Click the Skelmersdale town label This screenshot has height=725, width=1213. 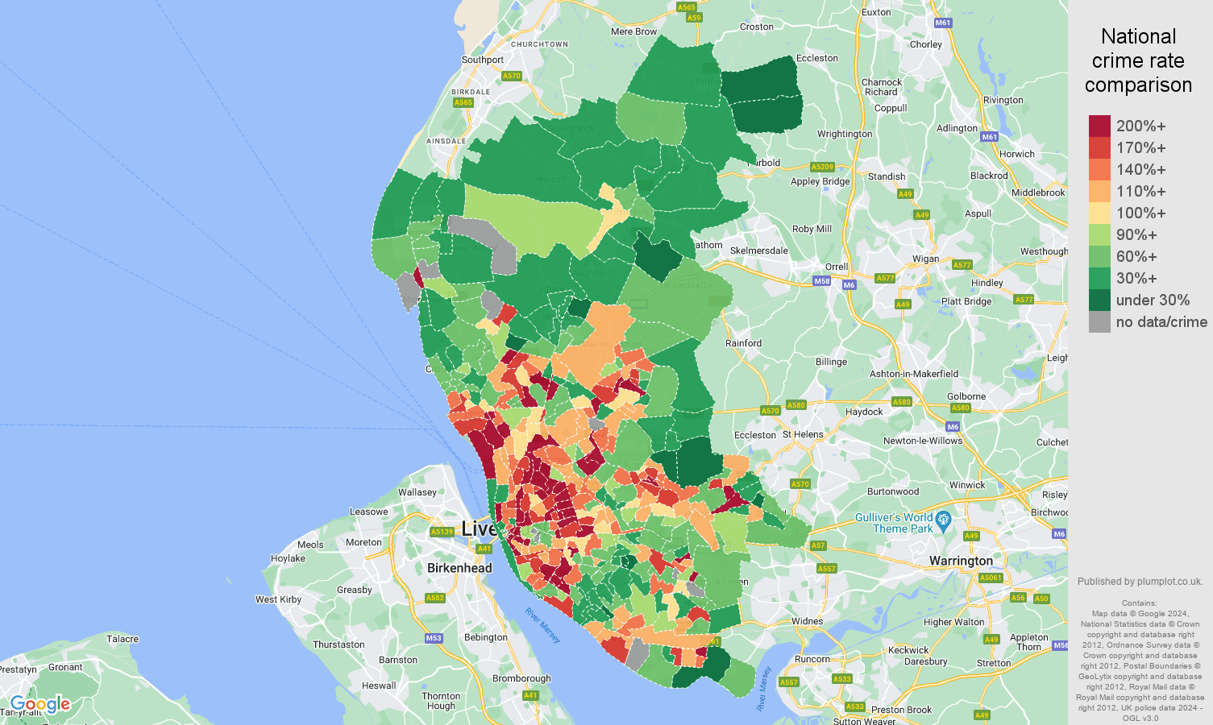[759, 251]
